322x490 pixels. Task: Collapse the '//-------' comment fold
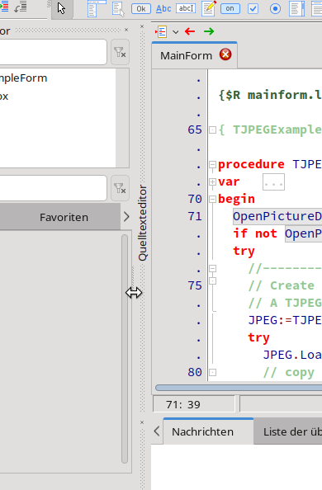tap(212, 268)
